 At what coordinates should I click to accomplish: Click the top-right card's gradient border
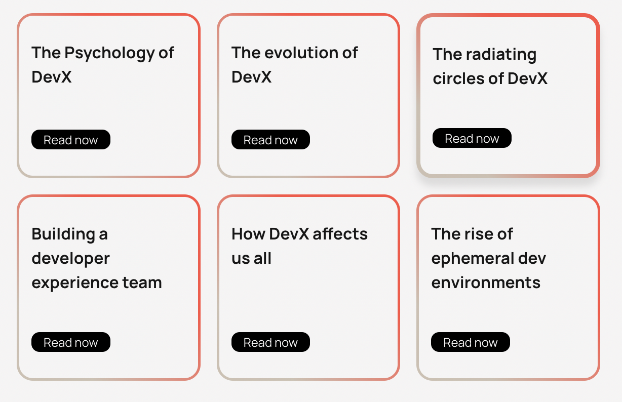tap(508, 17)
